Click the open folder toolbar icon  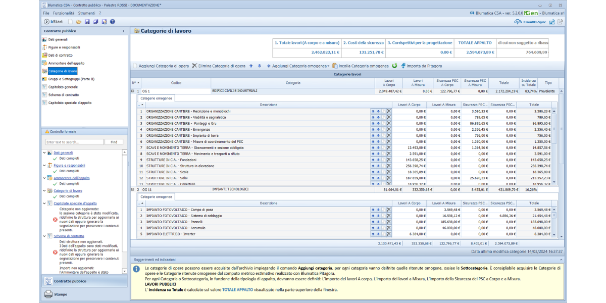[x=79, y=22]
